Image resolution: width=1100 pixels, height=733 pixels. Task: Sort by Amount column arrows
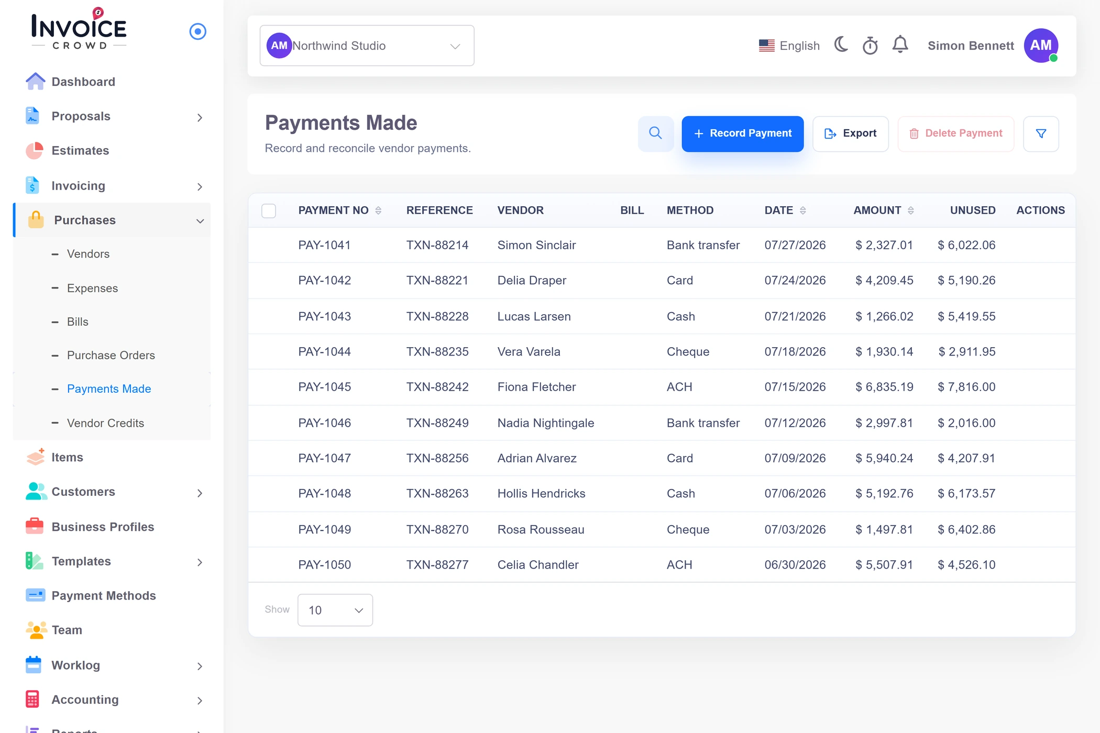[910, 210]
